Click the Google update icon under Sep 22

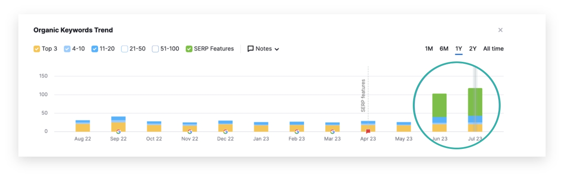(x=119, y=132)
